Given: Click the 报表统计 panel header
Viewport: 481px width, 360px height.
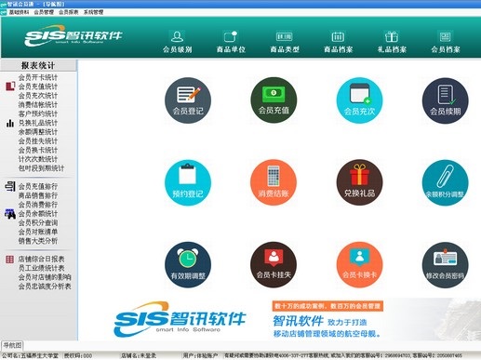Looking at the screenshot, I should click(x=38, y=65).
